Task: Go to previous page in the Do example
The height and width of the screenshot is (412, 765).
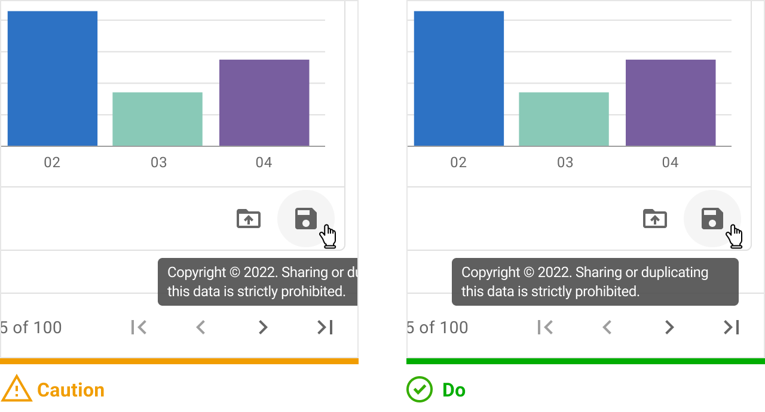Action: 607,327
